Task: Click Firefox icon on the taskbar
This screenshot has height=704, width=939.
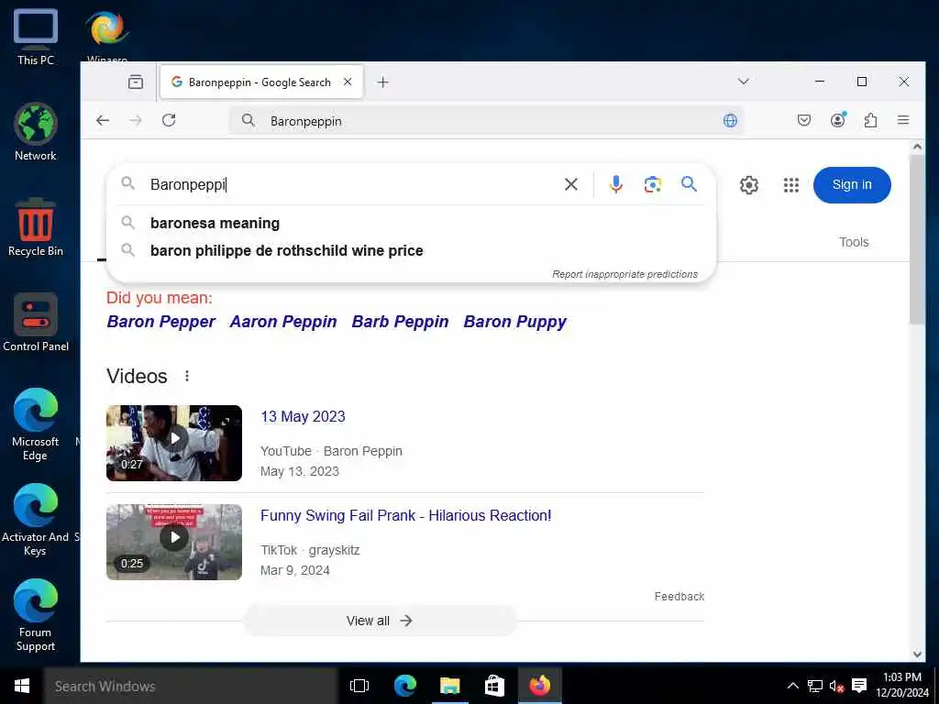Action: click(x=539, y=686)
